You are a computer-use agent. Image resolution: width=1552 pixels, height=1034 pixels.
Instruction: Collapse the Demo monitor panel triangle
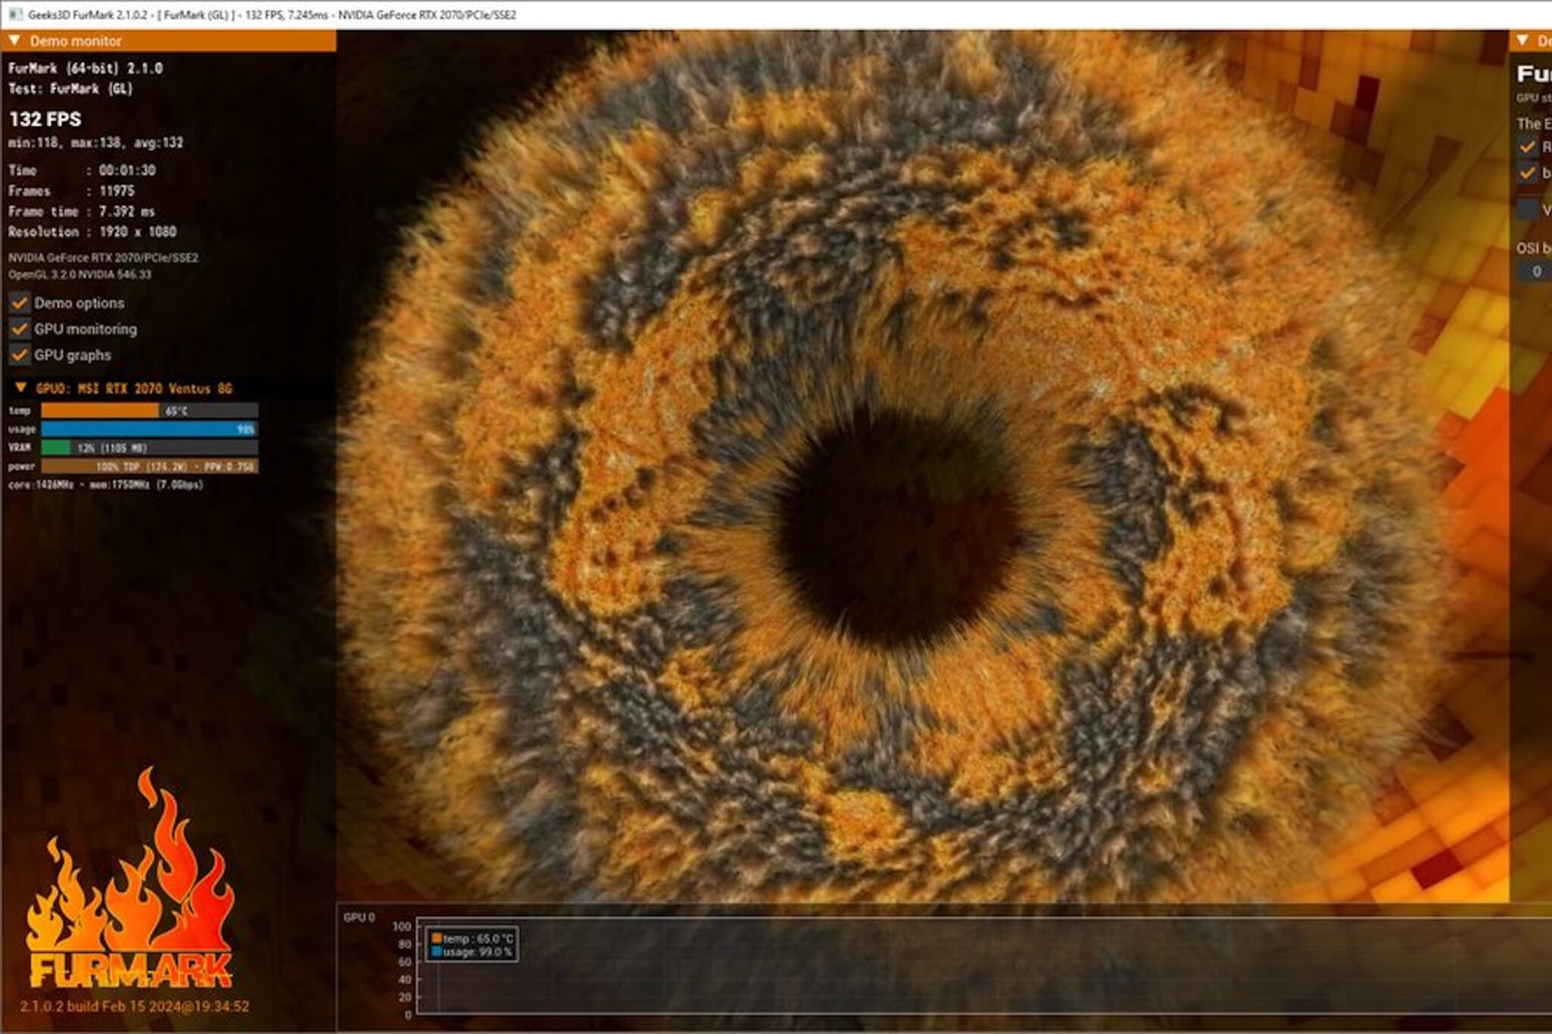point(14,40)
